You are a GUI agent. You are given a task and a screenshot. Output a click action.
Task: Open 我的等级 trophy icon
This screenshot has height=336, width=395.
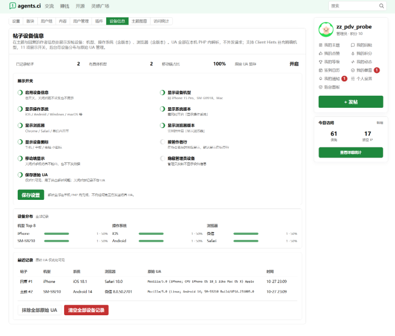pos(321,62)
